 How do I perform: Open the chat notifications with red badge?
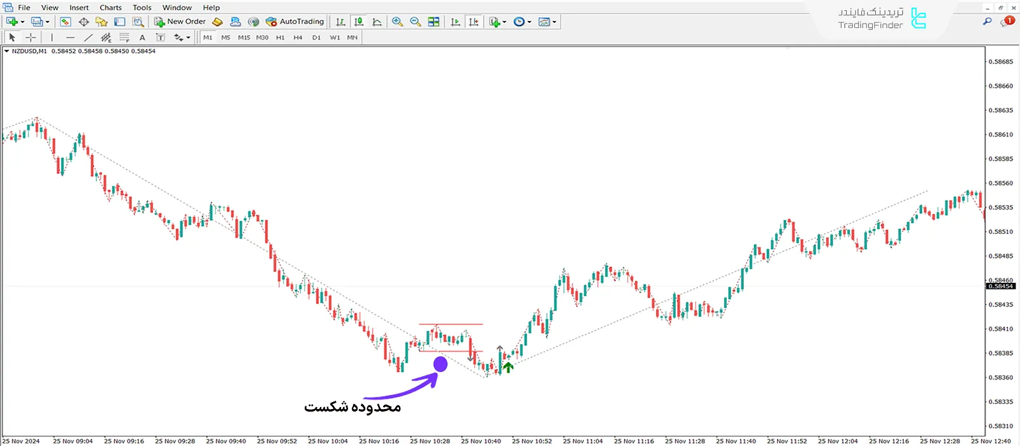click(x=1007, y=22)
